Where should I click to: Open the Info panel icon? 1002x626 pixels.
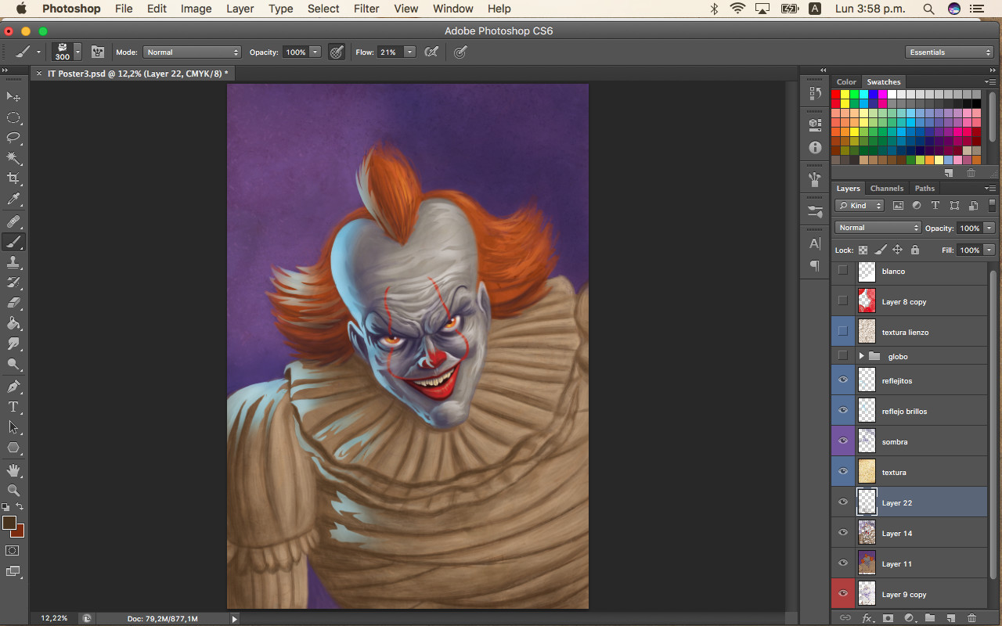pos(815,147)
